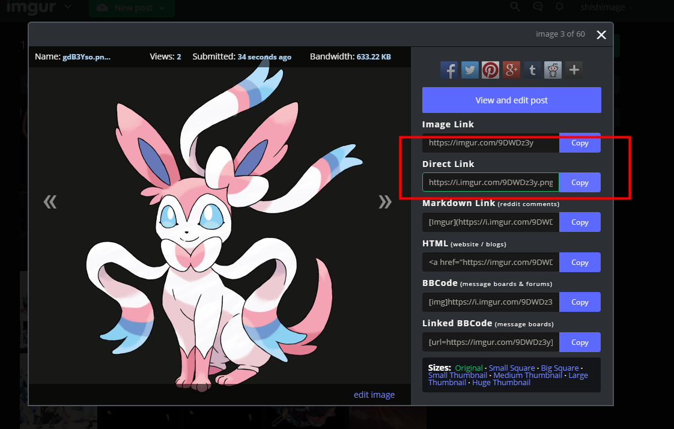Image resolution: width=674 pixels, height=429 pixels.
Task: View image at Original size
Action: [x=469, y=367]
